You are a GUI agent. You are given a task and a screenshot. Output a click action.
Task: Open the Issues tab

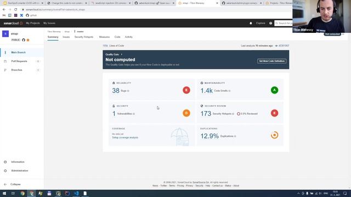click(66, 37)
